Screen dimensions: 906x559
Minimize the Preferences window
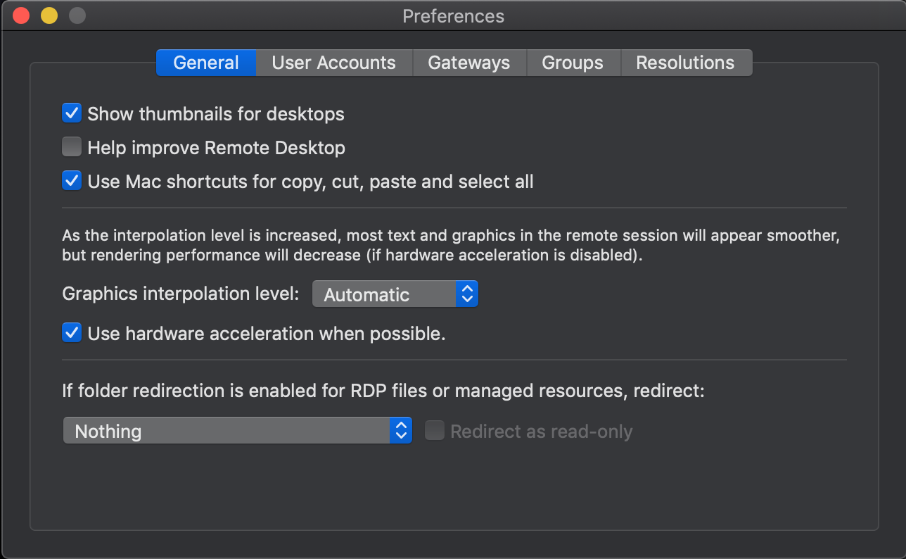(49, 15)
